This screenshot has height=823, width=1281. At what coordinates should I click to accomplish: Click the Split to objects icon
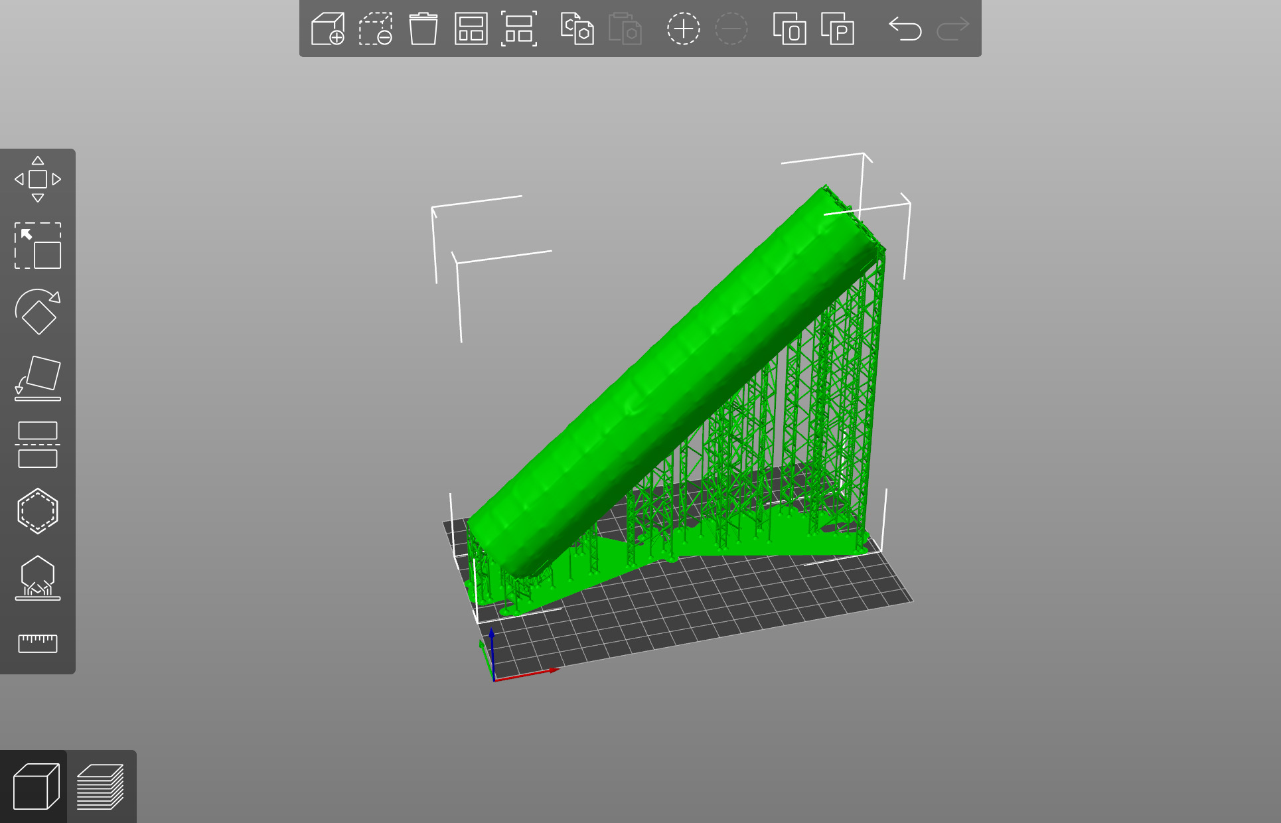790,29
